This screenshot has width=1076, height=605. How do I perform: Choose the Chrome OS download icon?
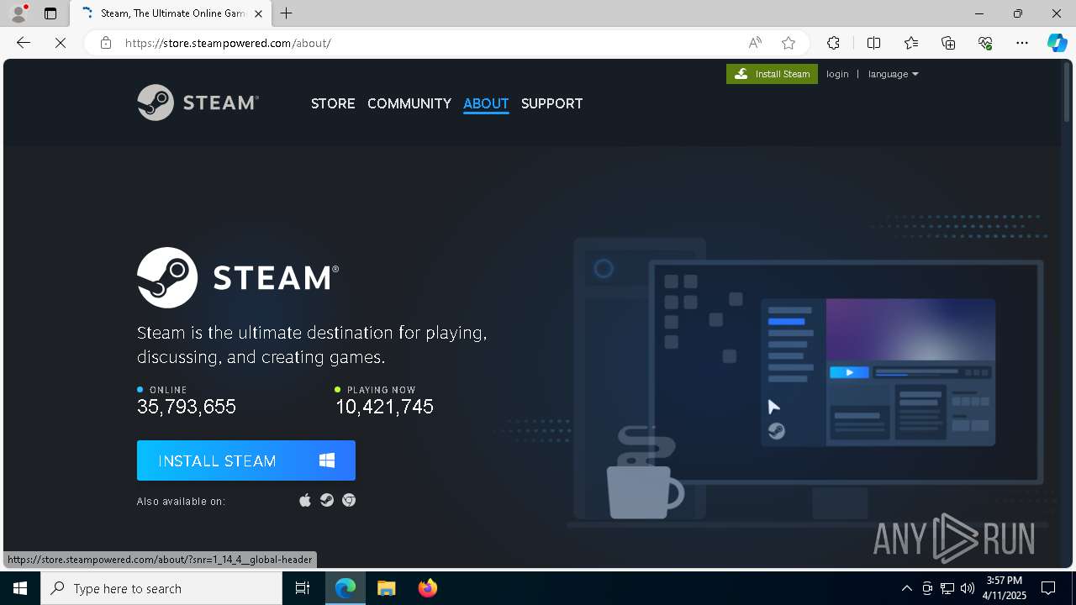(x=349, y=501)
